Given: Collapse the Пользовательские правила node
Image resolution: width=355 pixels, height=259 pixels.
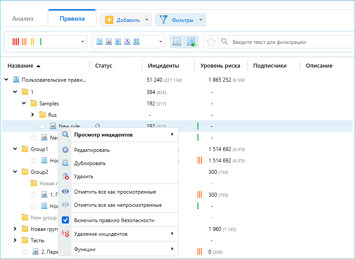Looking at the screenshot, I should point(6,79).
